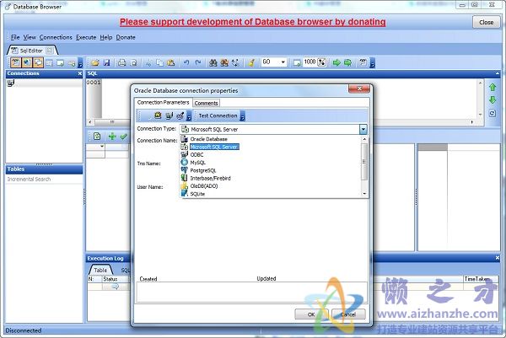
Task: Open the Connections menu
Action: 56,37
